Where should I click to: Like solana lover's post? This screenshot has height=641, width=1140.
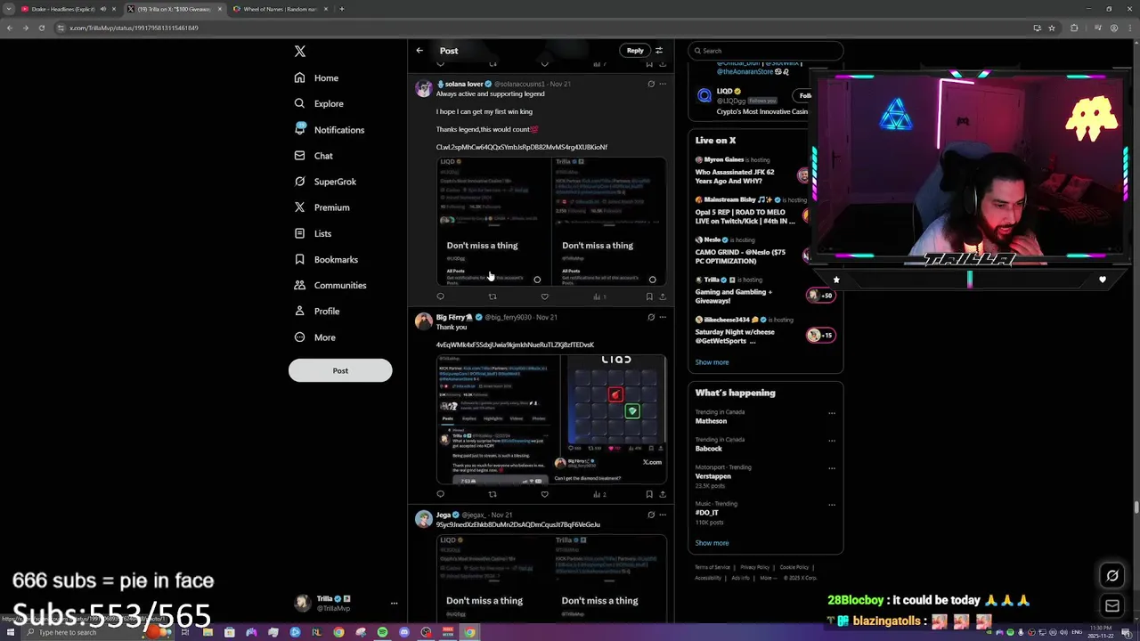(544, 296)
